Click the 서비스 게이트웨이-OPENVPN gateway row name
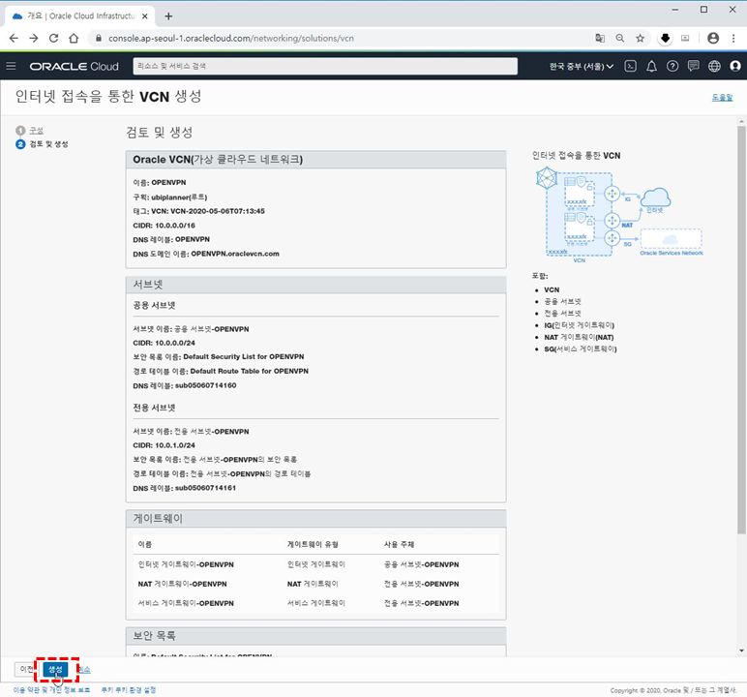The width and height of the screenshot is (747, 697). (186, 603)
